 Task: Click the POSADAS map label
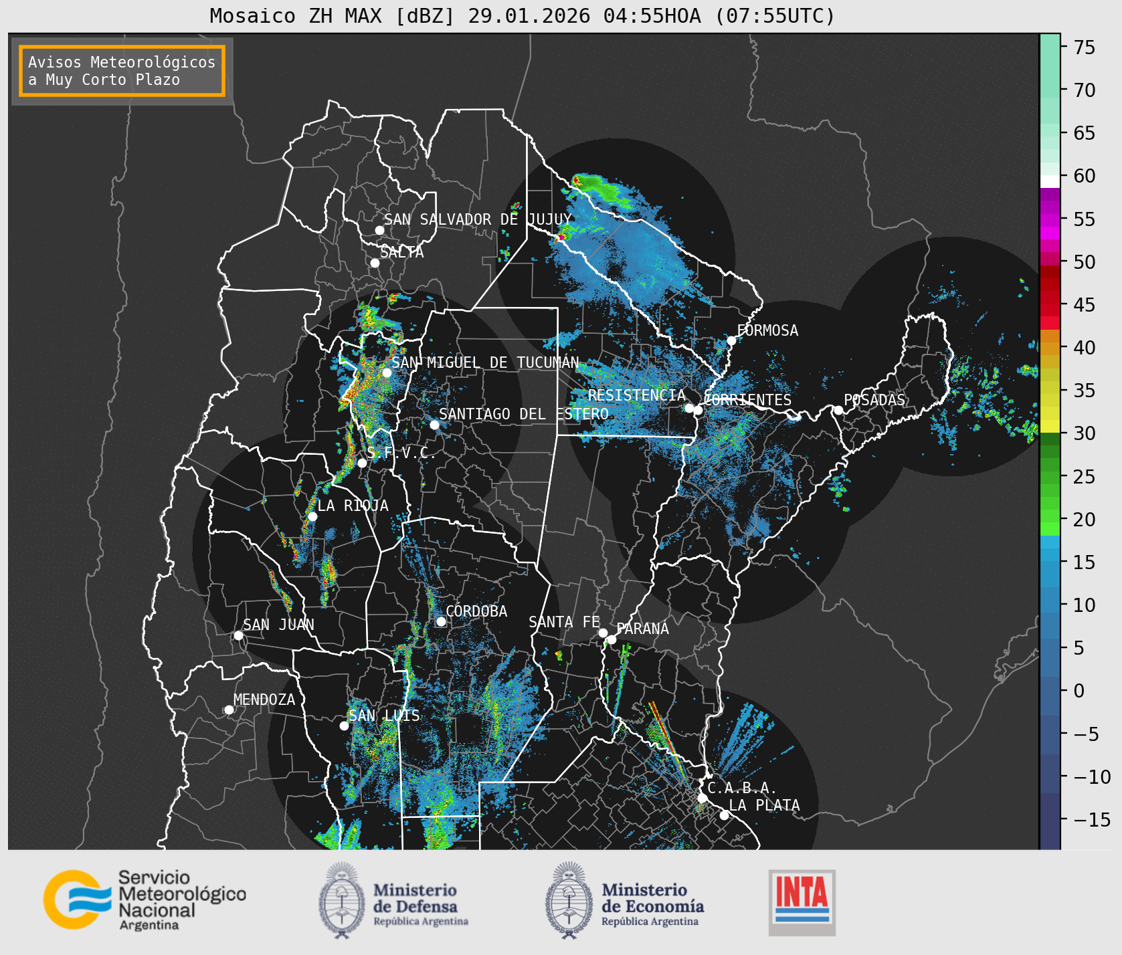[x=874, y=400]
